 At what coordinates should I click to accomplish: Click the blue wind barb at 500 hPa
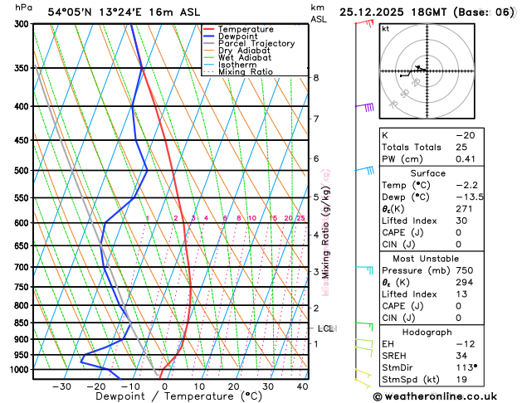(x=365, y=170)
